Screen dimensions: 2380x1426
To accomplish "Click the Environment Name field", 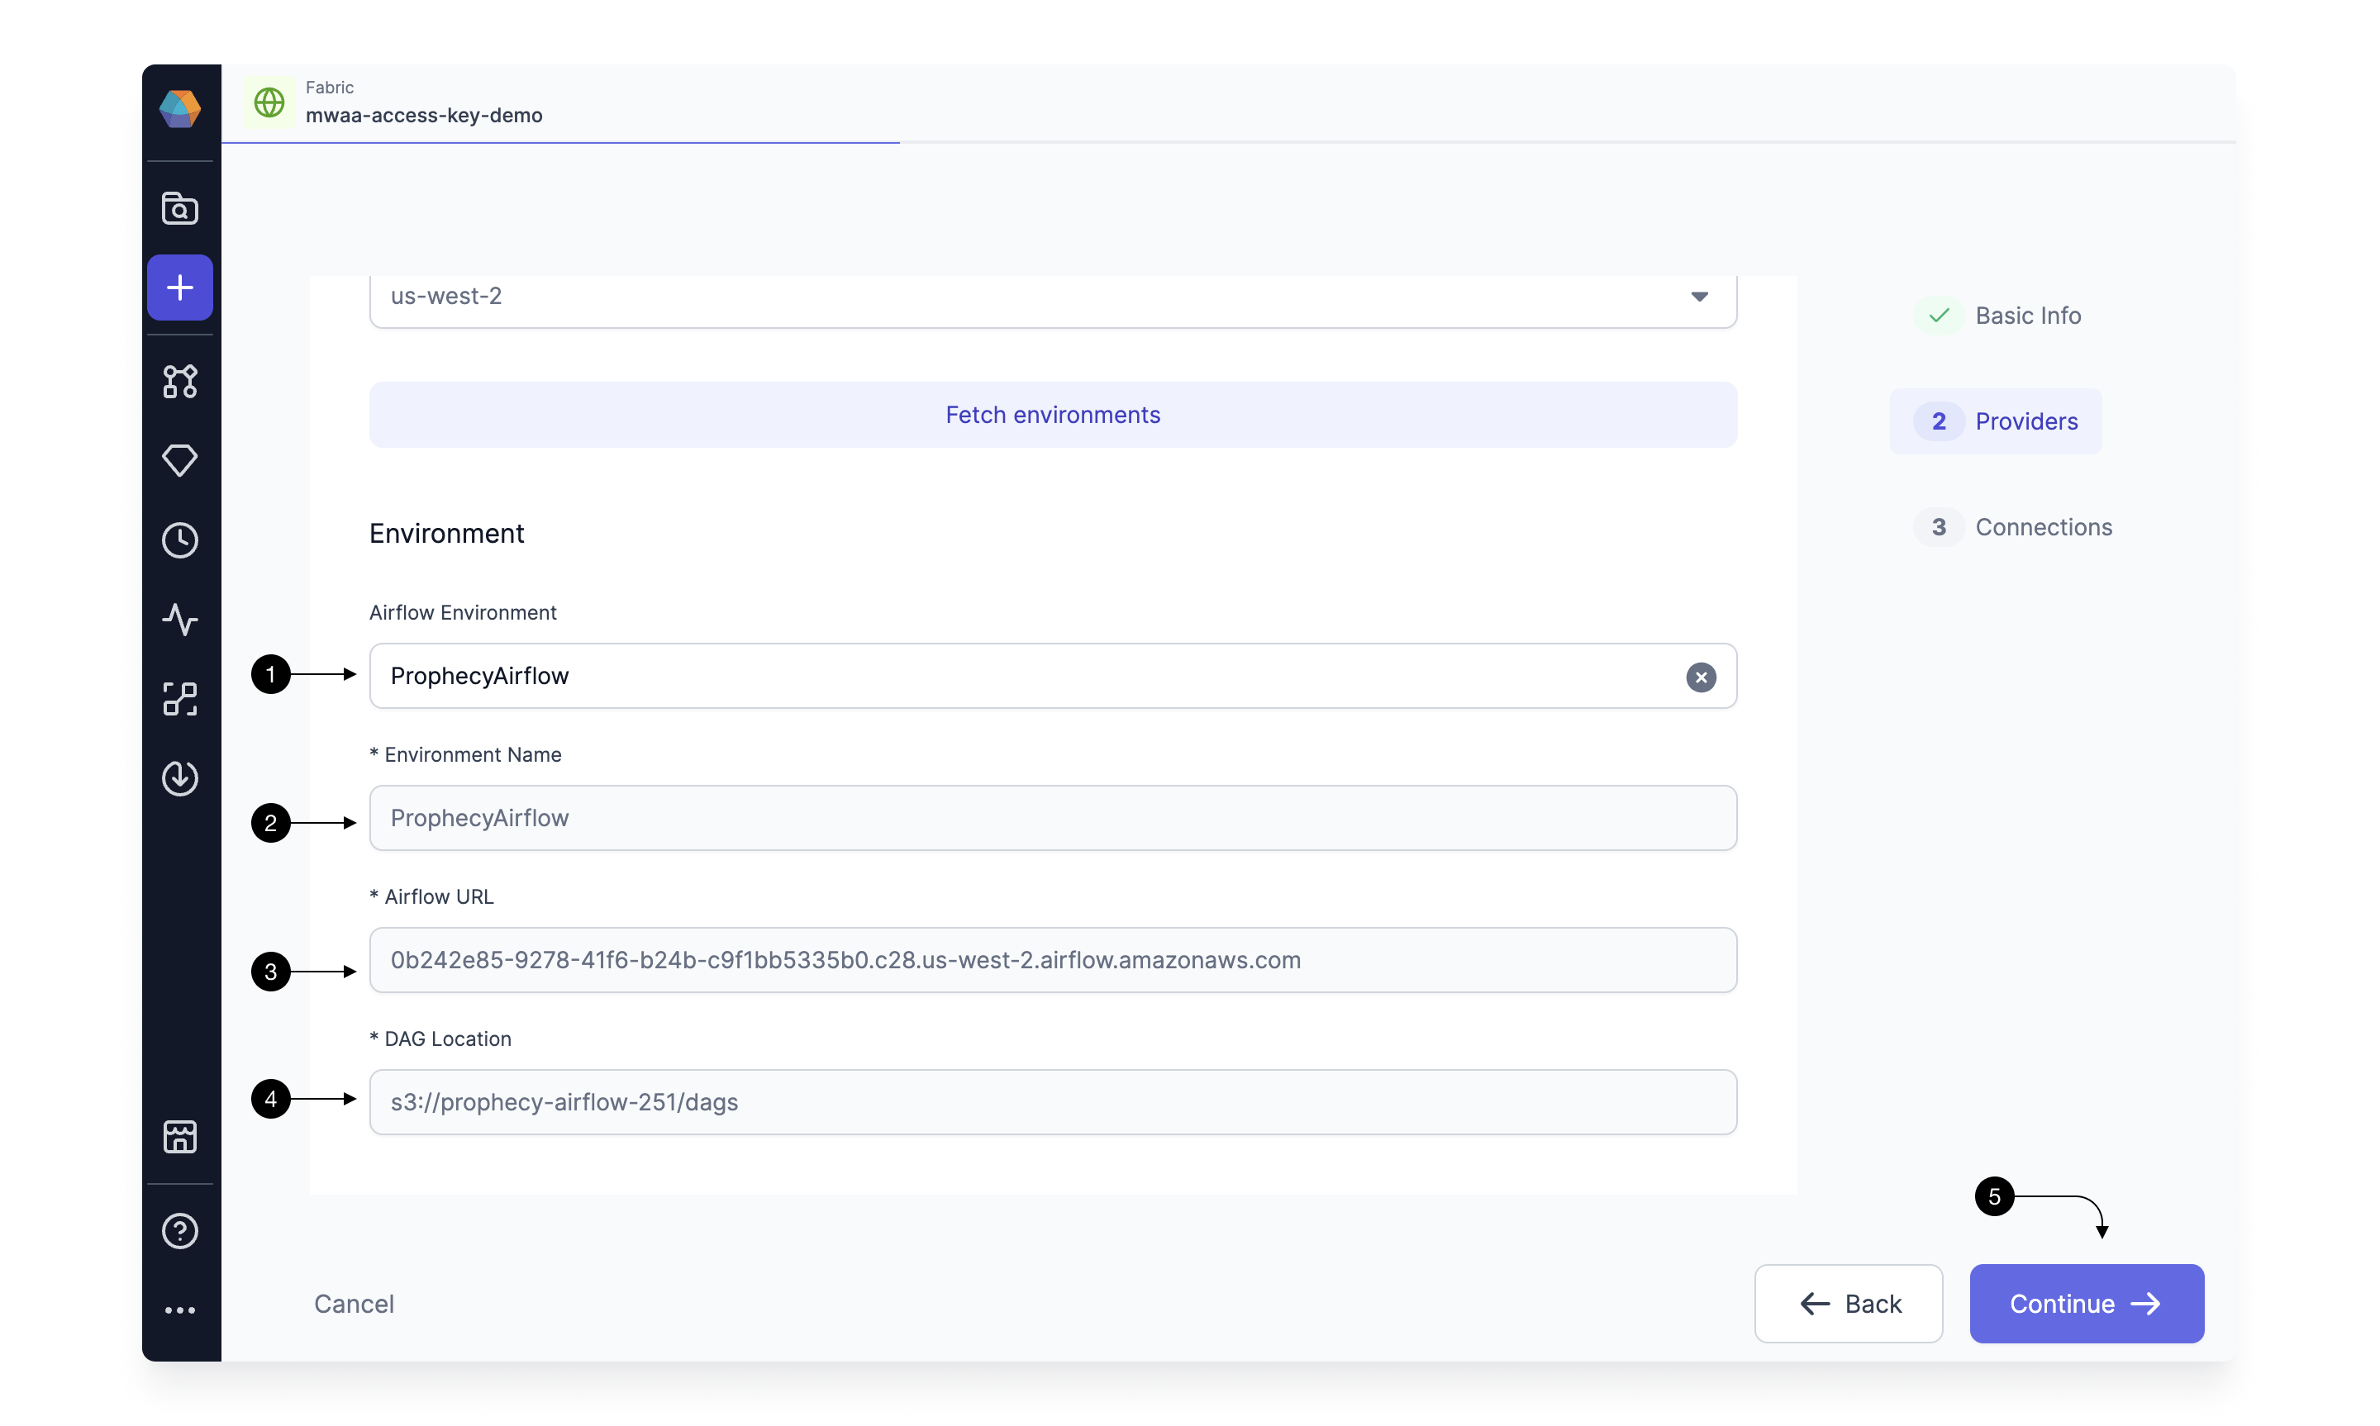I will (1053, 818).
